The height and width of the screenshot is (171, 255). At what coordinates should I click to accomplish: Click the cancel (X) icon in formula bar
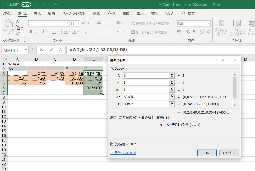coord(41,50)
